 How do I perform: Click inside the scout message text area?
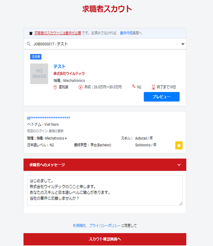[x=105, y=190]
